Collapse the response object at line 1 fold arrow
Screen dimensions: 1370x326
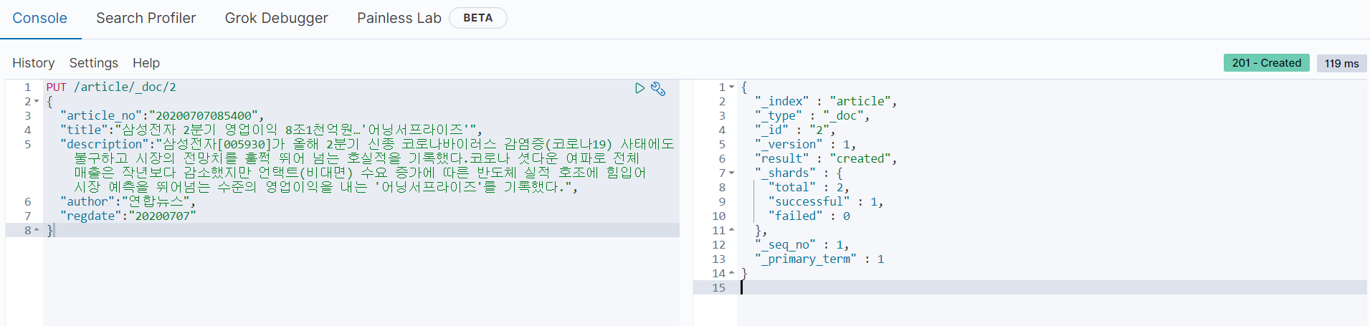pos(732,87)
